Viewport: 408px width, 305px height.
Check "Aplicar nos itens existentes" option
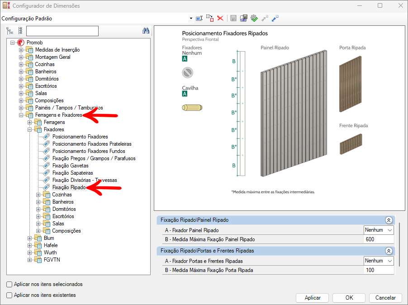coord(9,295)
